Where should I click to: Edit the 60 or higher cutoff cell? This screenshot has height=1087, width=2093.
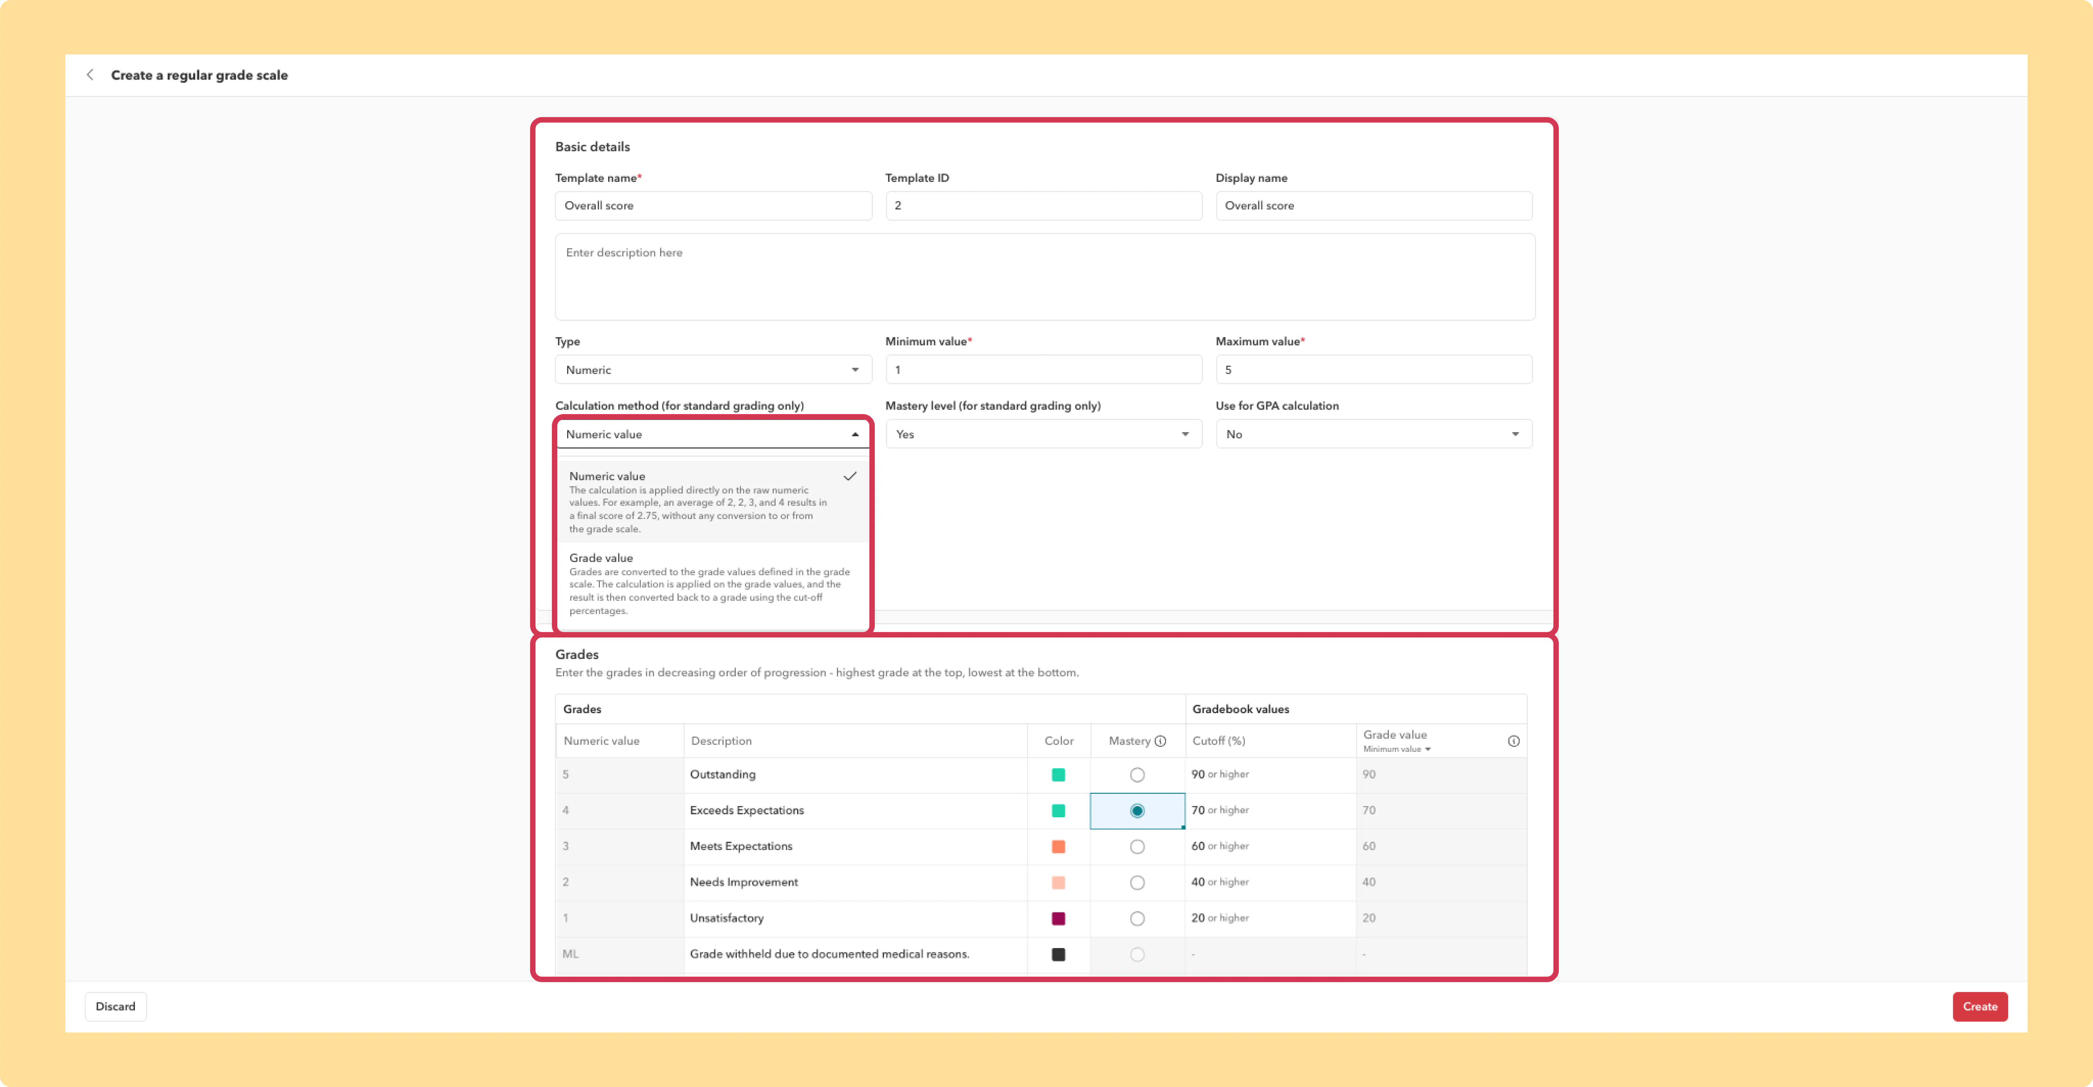[x=1270, y=847]
